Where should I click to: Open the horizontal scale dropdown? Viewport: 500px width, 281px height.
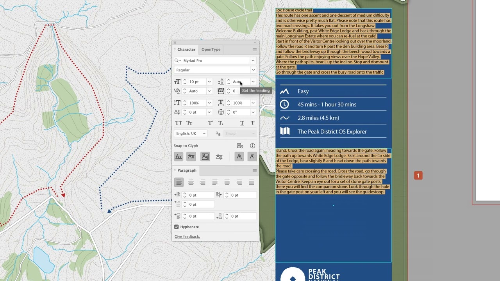point(253,103)
